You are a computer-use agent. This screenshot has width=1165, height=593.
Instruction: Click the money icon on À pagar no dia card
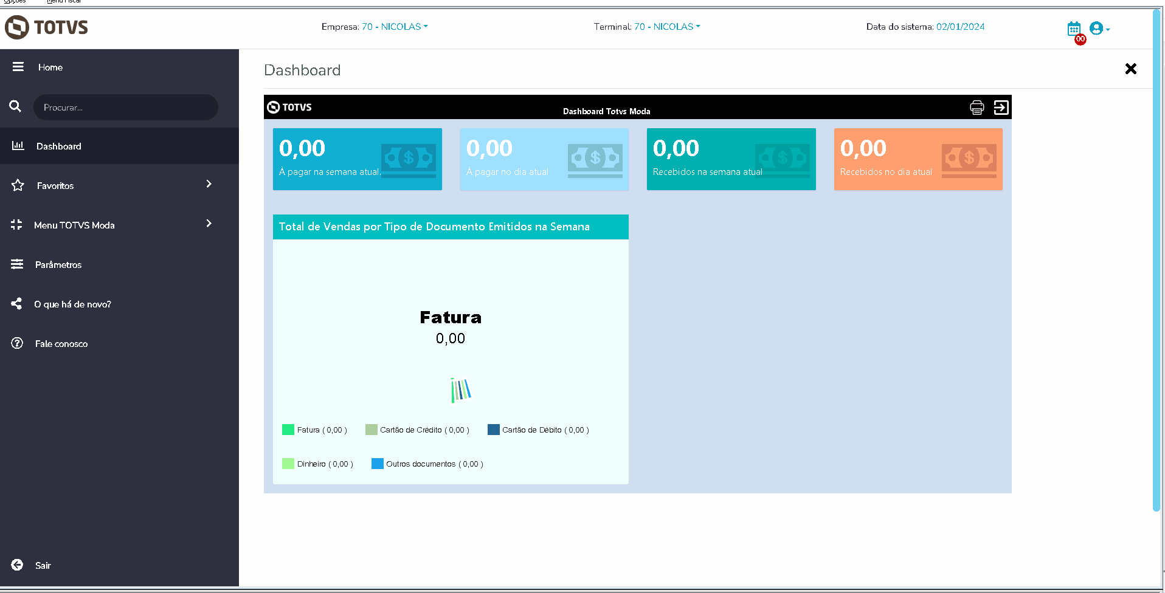[x=595, y=160]
